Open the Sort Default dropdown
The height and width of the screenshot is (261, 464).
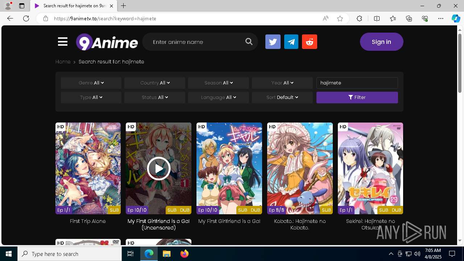pyautogui.click(x=282, y=97)
